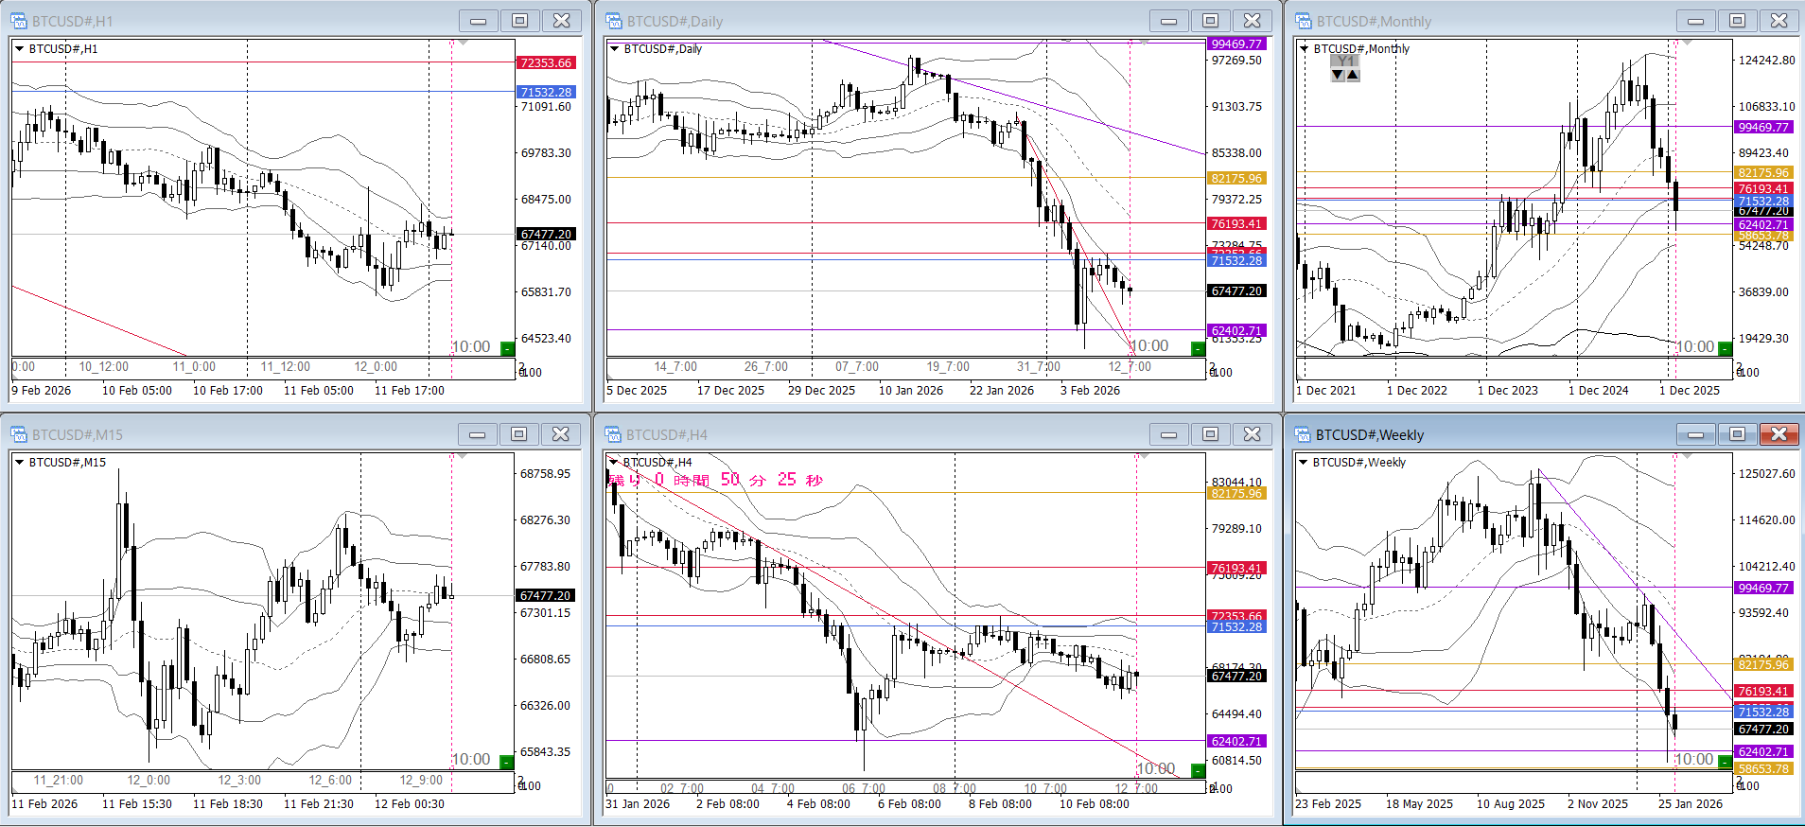
Task: Click the Y1 button on Monthly chart
Action: 1345,61
